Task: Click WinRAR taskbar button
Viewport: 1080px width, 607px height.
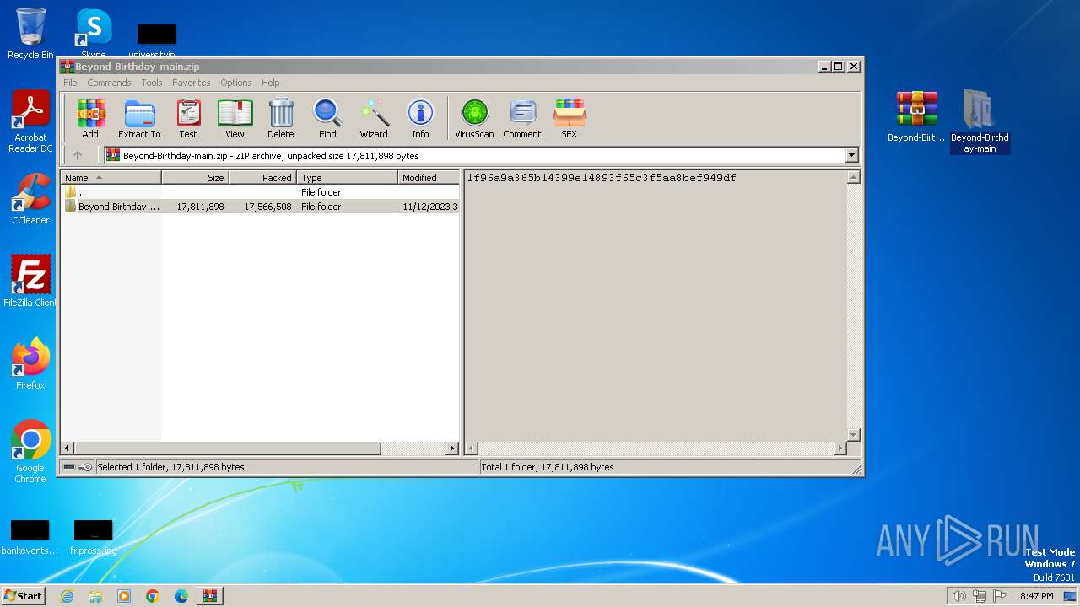Action: 209,596
